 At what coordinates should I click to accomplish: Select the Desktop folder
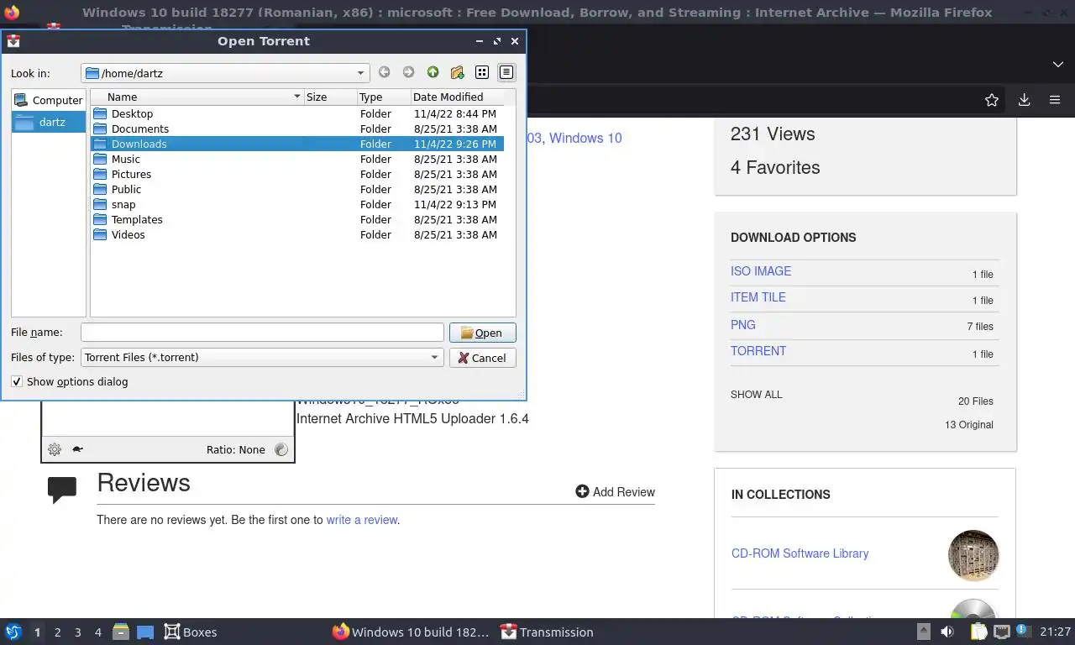point(297,113)
